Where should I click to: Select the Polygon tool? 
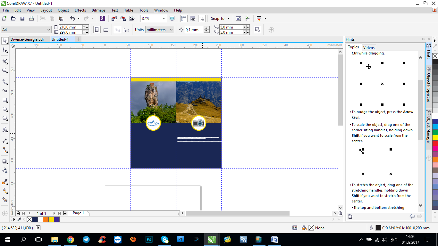5,118
